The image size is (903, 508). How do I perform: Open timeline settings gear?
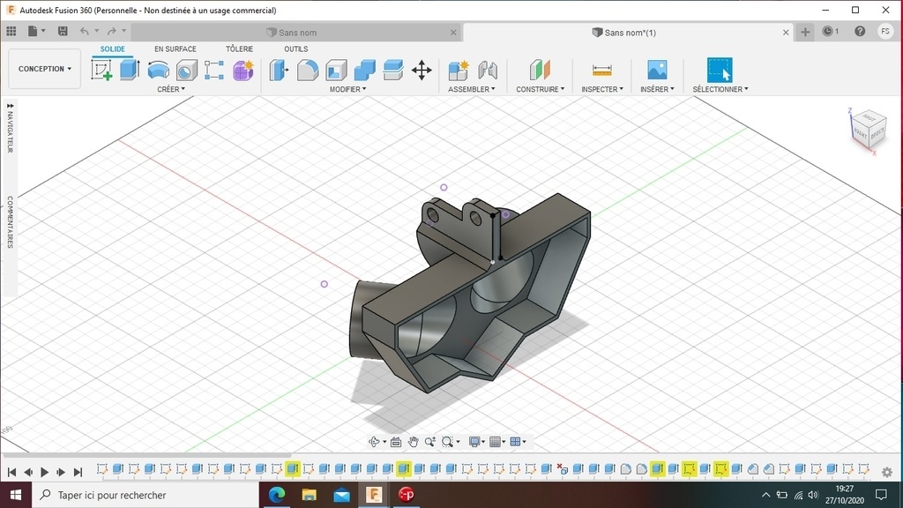click(x=887, y=473)
